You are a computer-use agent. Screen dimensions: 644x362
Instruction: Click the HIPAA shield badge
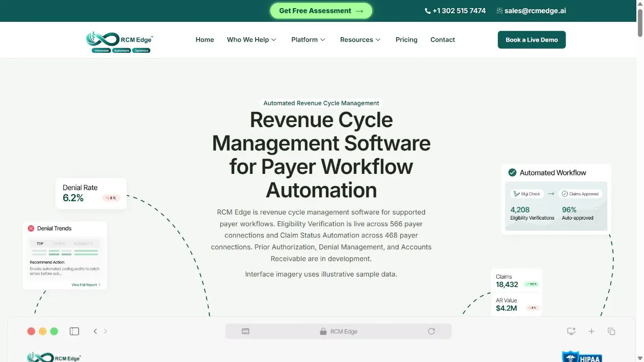pyautogui.click(x=582, y=356)
